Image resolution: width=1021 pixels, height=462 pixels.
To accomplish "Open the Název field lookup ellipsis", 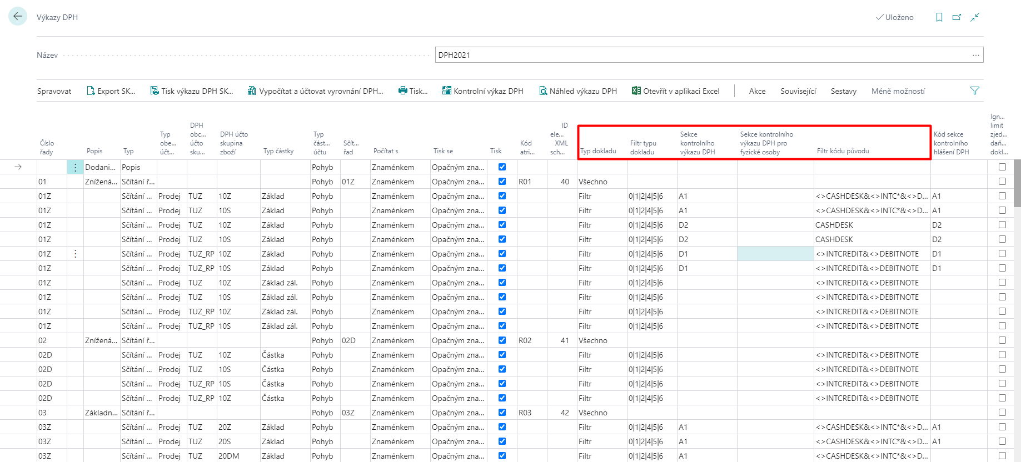I will (x=975, y=55).
